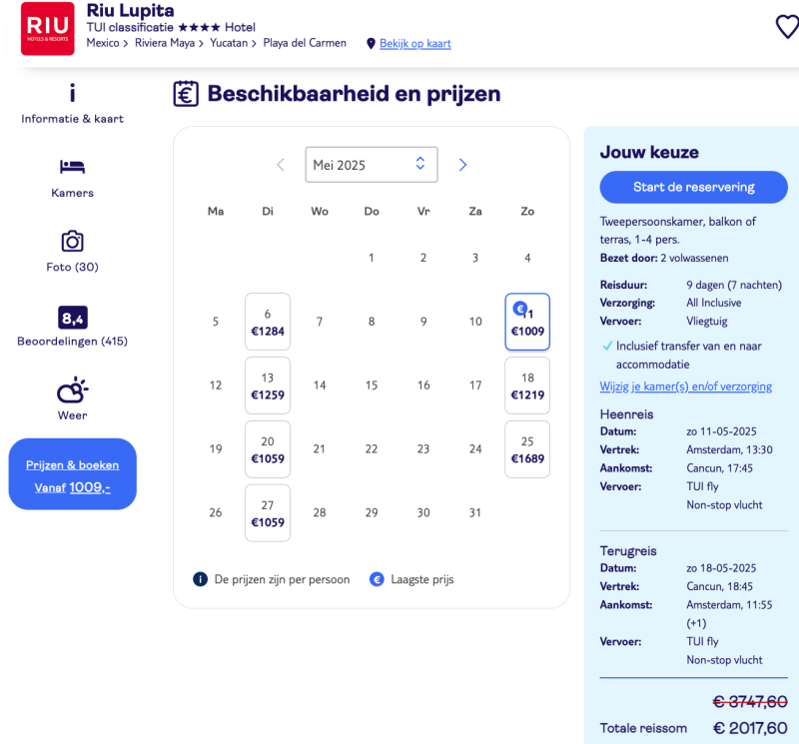Click Riviera Maya breadcrumb
This screenshot has height=744, width=799.
(165, 43)
